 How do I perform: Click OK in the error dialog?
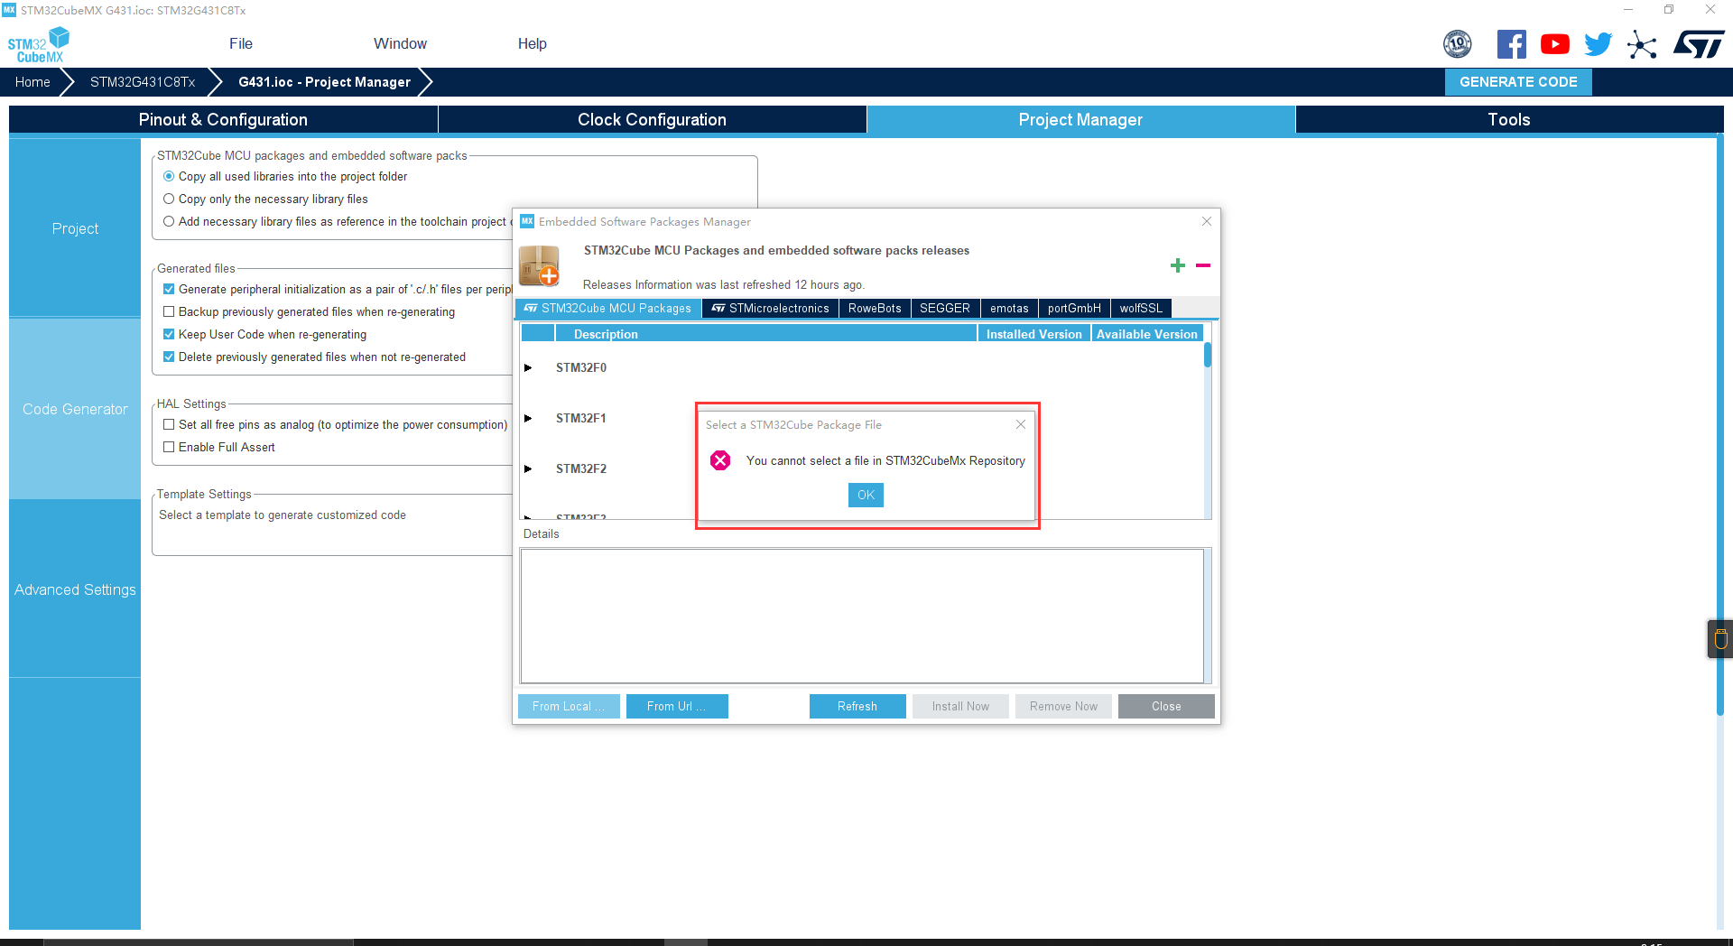[866, 495]
